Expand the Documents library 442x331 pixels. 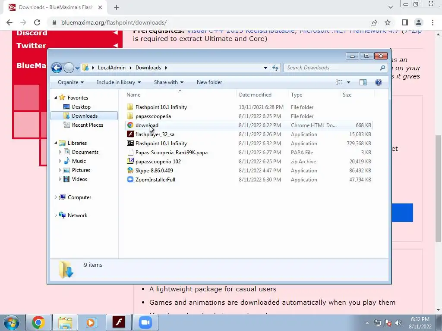coord(60,152)
